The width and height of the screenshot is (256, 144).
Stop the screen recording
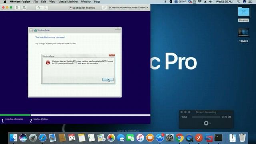pyautogui.click(x=206, y=123)
